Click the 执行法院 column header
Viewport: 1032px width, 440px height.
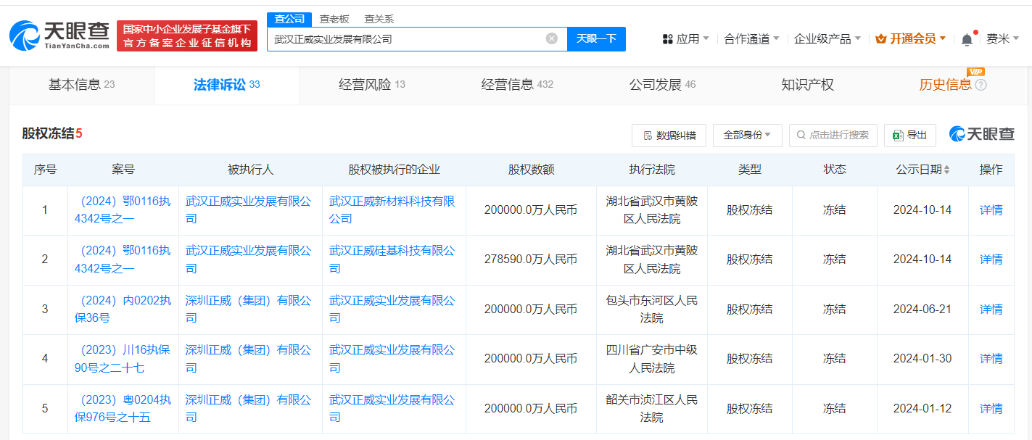point(651,170)
